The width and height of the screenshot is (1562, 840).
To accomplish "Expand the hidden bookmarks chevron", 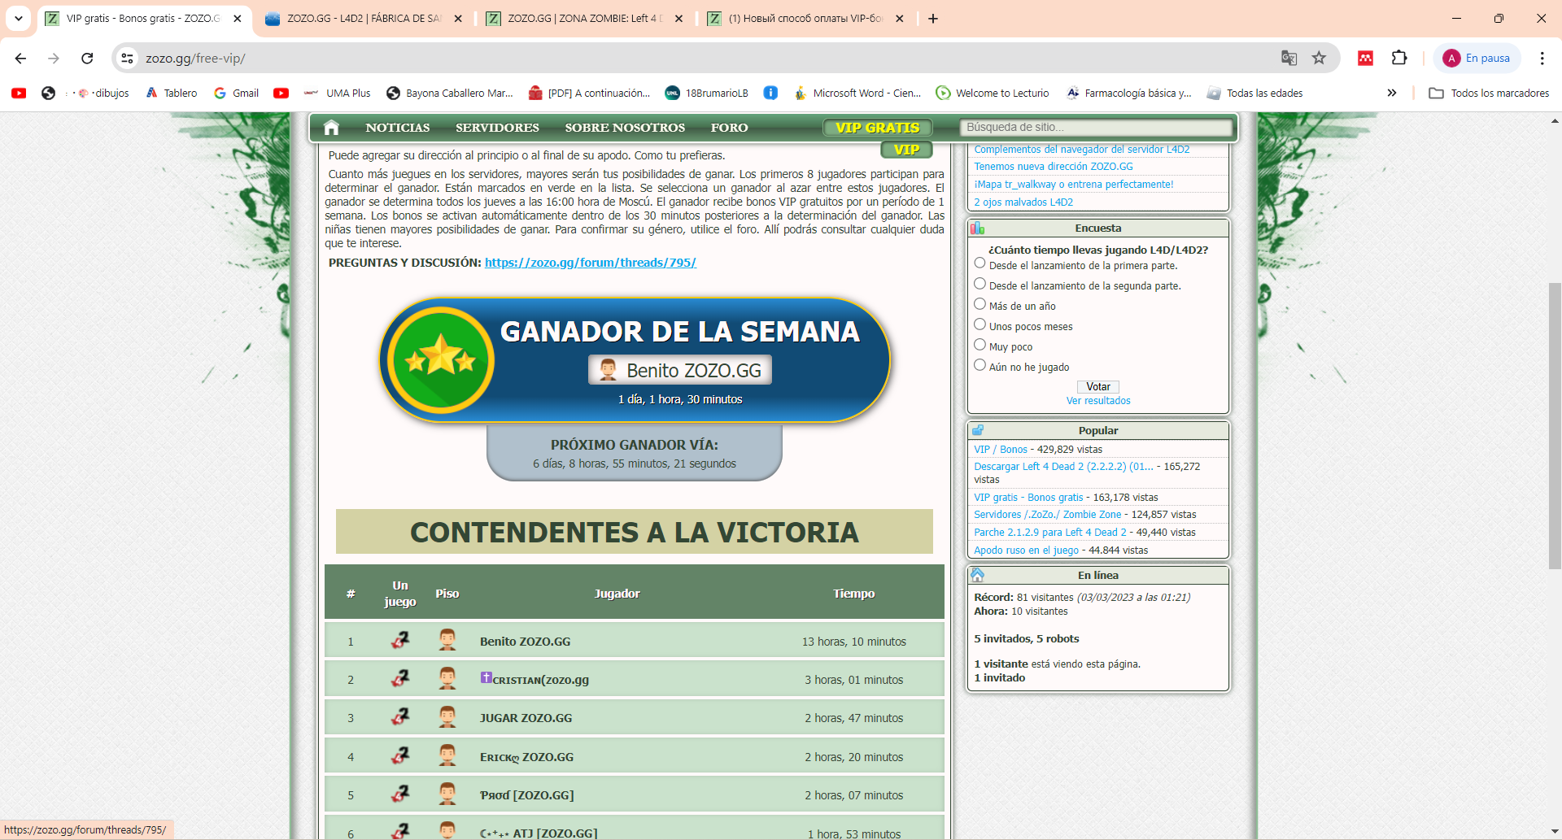I will 1392,93.
